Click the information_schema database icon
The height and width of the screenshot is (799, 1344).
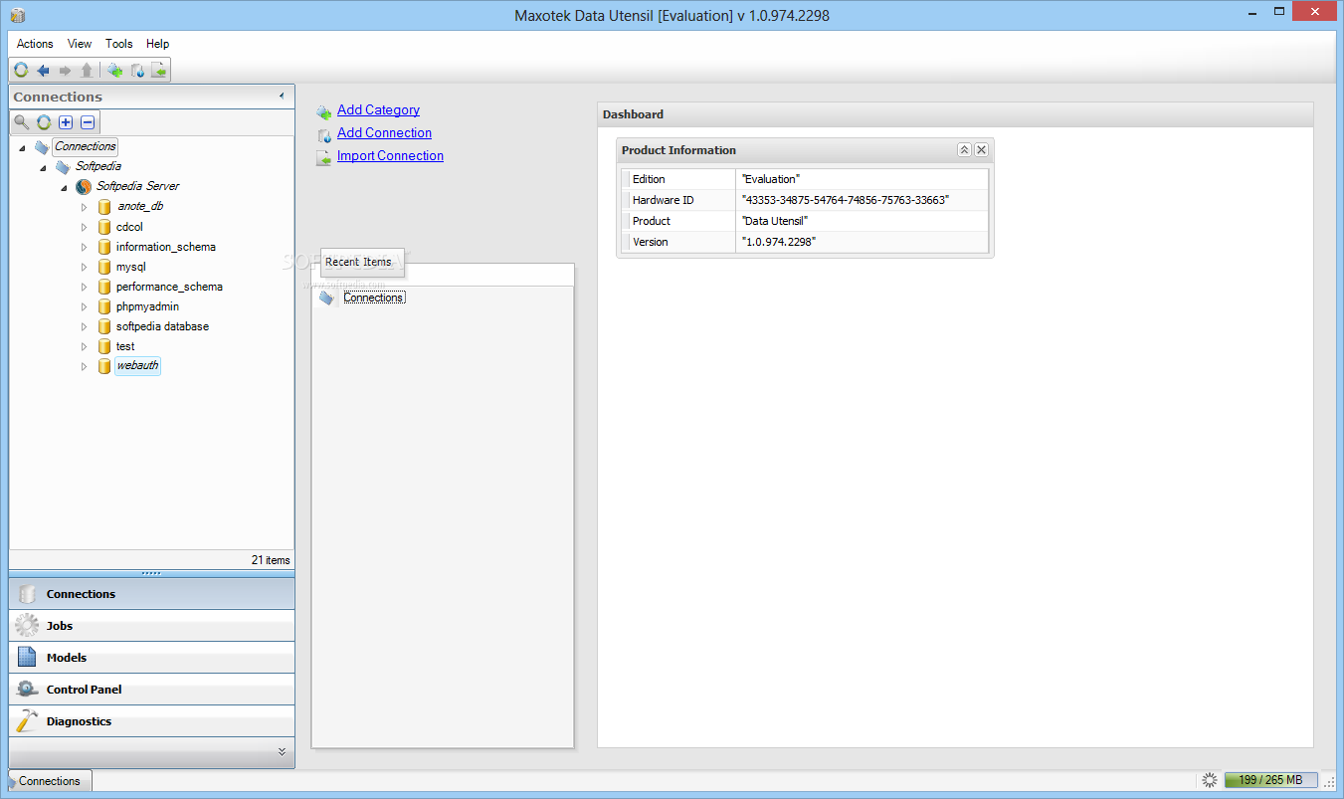[104, 247]
